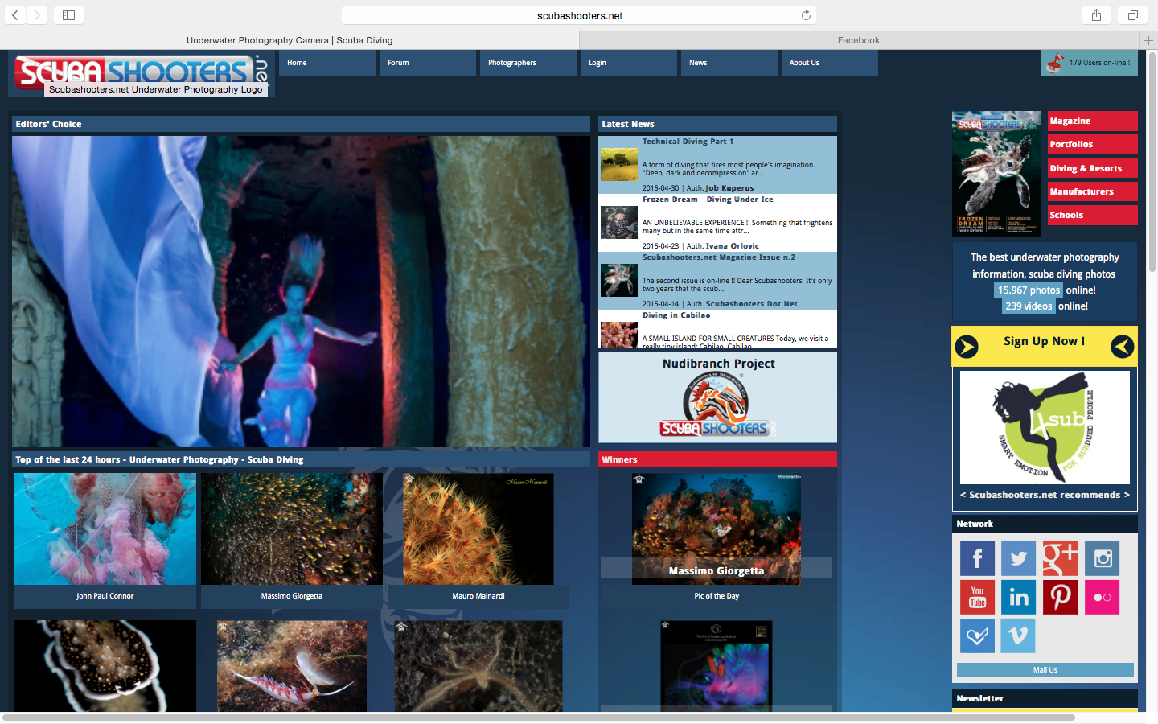Open the Safari share menu
This screenshot has width=1158, height=724.
[1096, 15]
